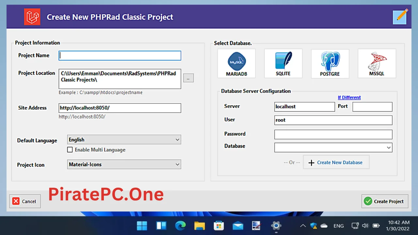Open File Explorer from the taskbar
Screen dimensions: 418x235
point(200,226)
